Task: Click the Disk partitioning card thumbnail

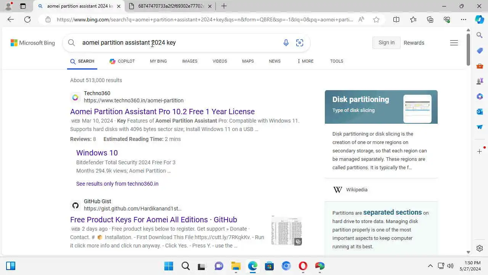Action: [x=417, y=108]
